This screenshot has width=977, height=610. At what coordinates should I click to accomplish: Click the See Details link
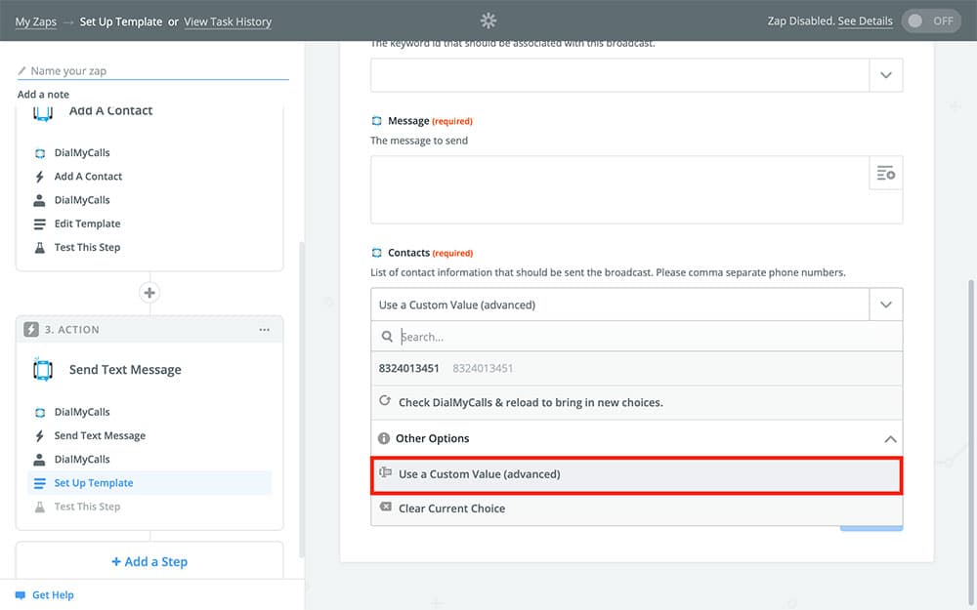(x=865, y=21)
